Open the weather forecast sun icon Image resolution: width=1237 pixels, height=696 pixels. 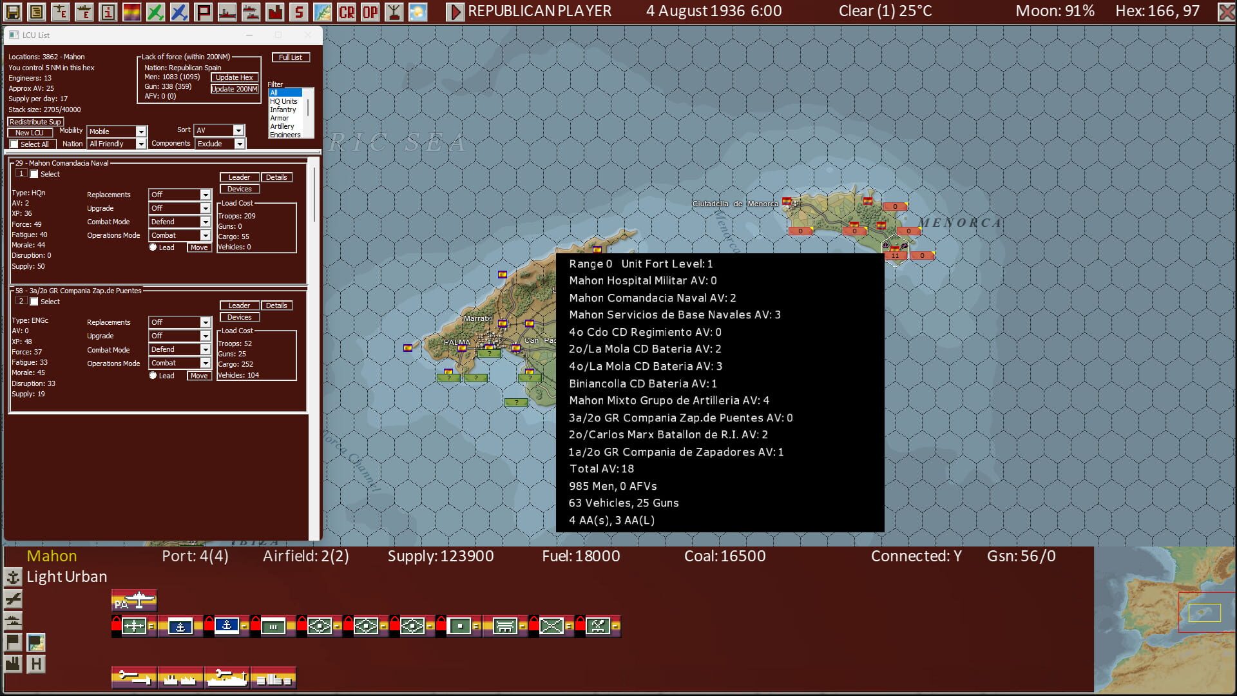[x=417, y=12]
